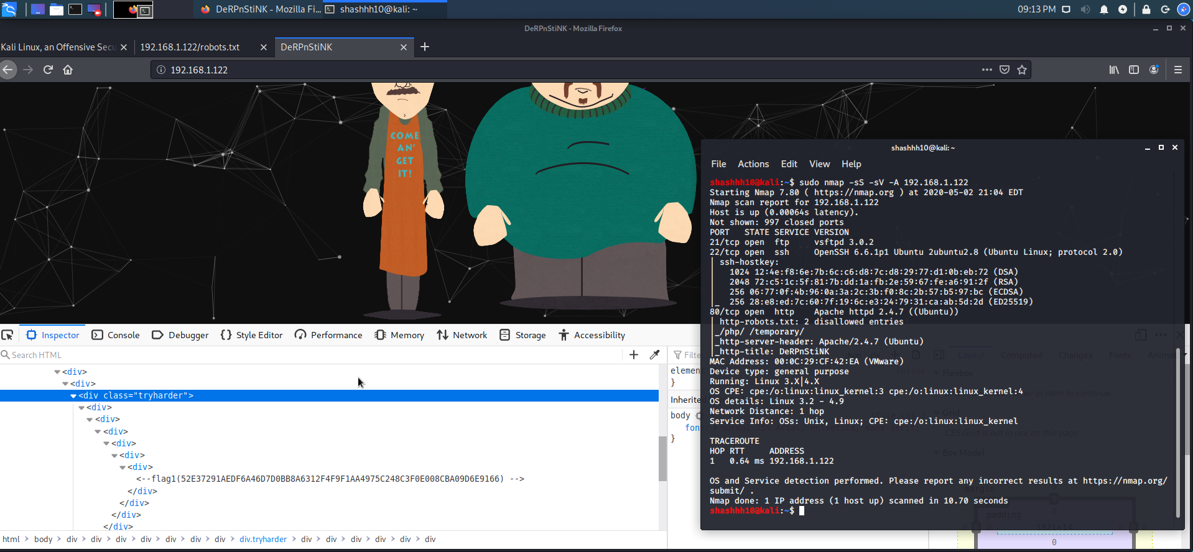
Task: Collapse the div class tryharder node
Action: pyautogui.click(x=73, y=395)
